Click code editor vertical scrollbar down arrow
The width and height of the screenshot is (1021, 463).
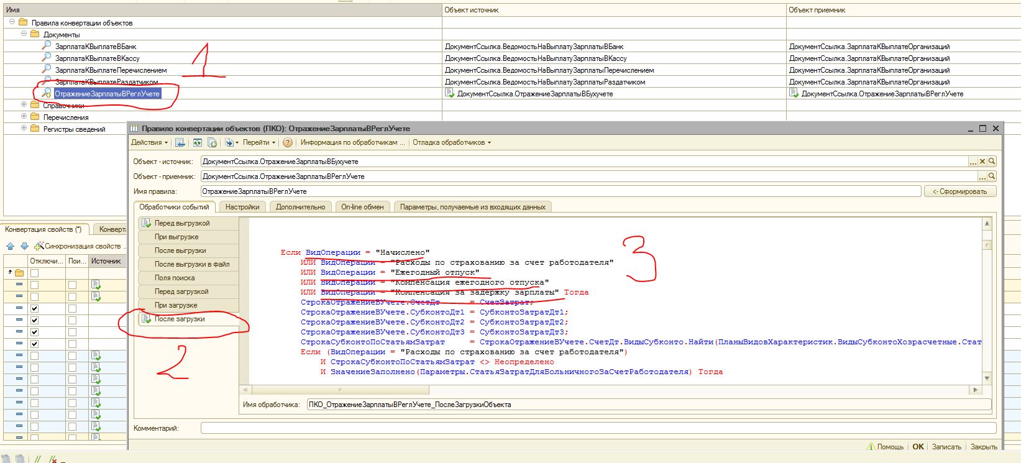click(x=987, y=378)
